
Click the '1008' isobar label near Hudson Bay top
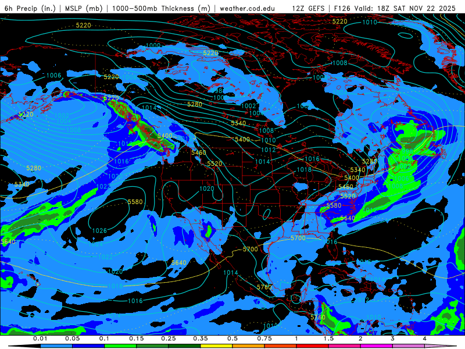(340, 63)
